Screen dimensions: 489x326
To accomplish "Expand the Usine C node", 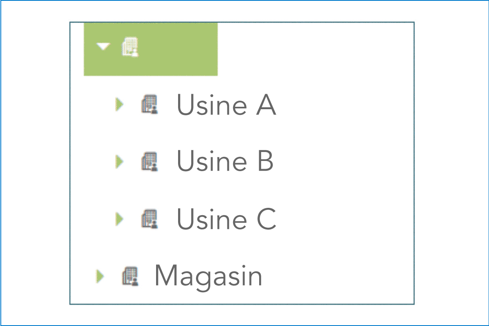I will pos(119,219).
